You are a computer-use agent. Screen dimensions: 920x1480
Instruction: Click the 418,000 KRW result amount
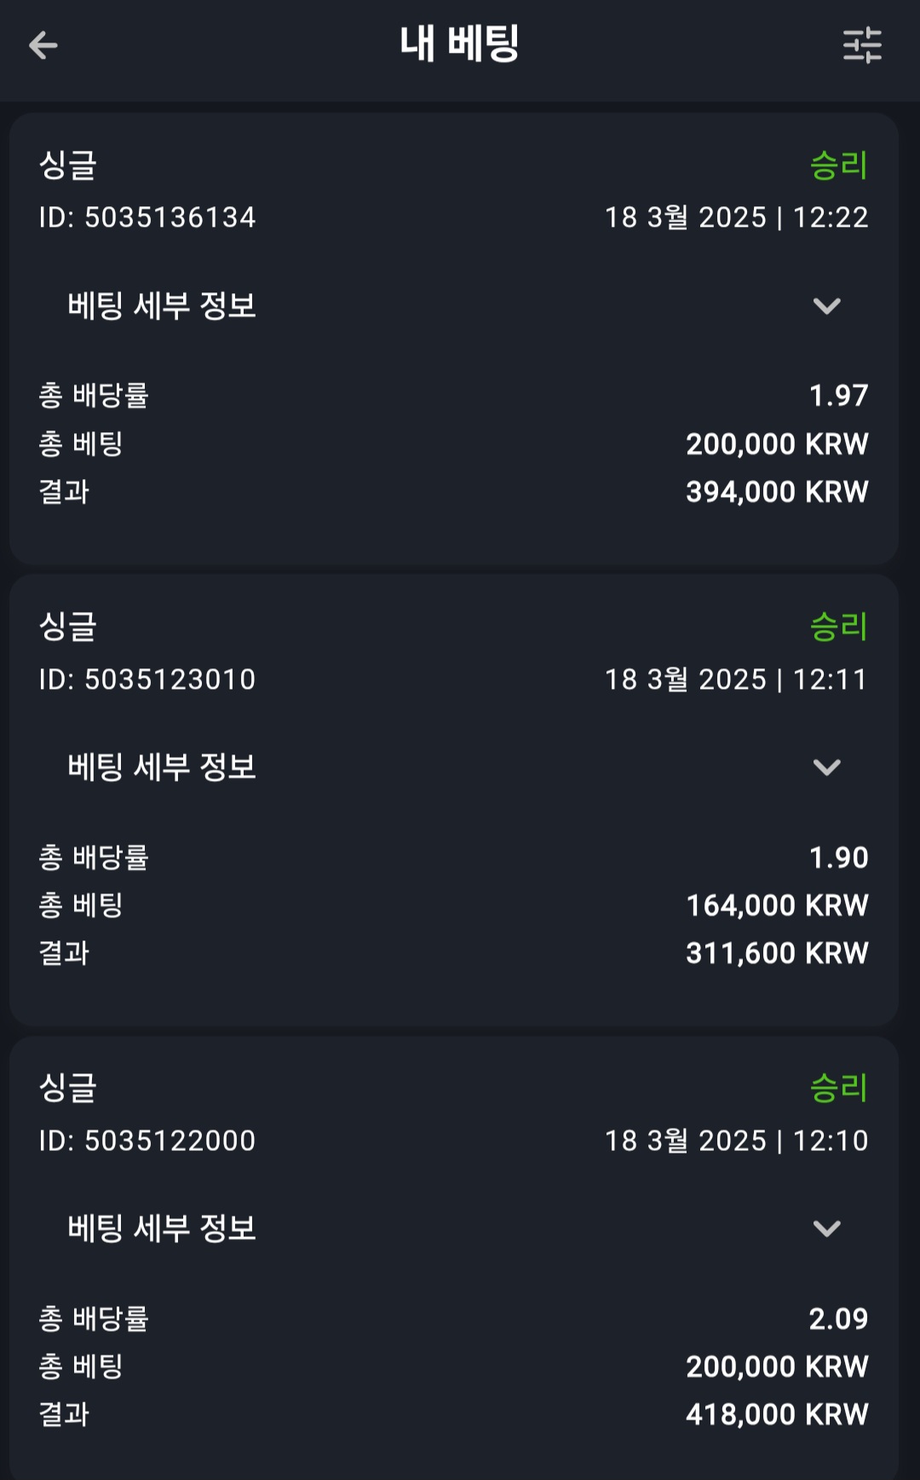(777, 1415)
